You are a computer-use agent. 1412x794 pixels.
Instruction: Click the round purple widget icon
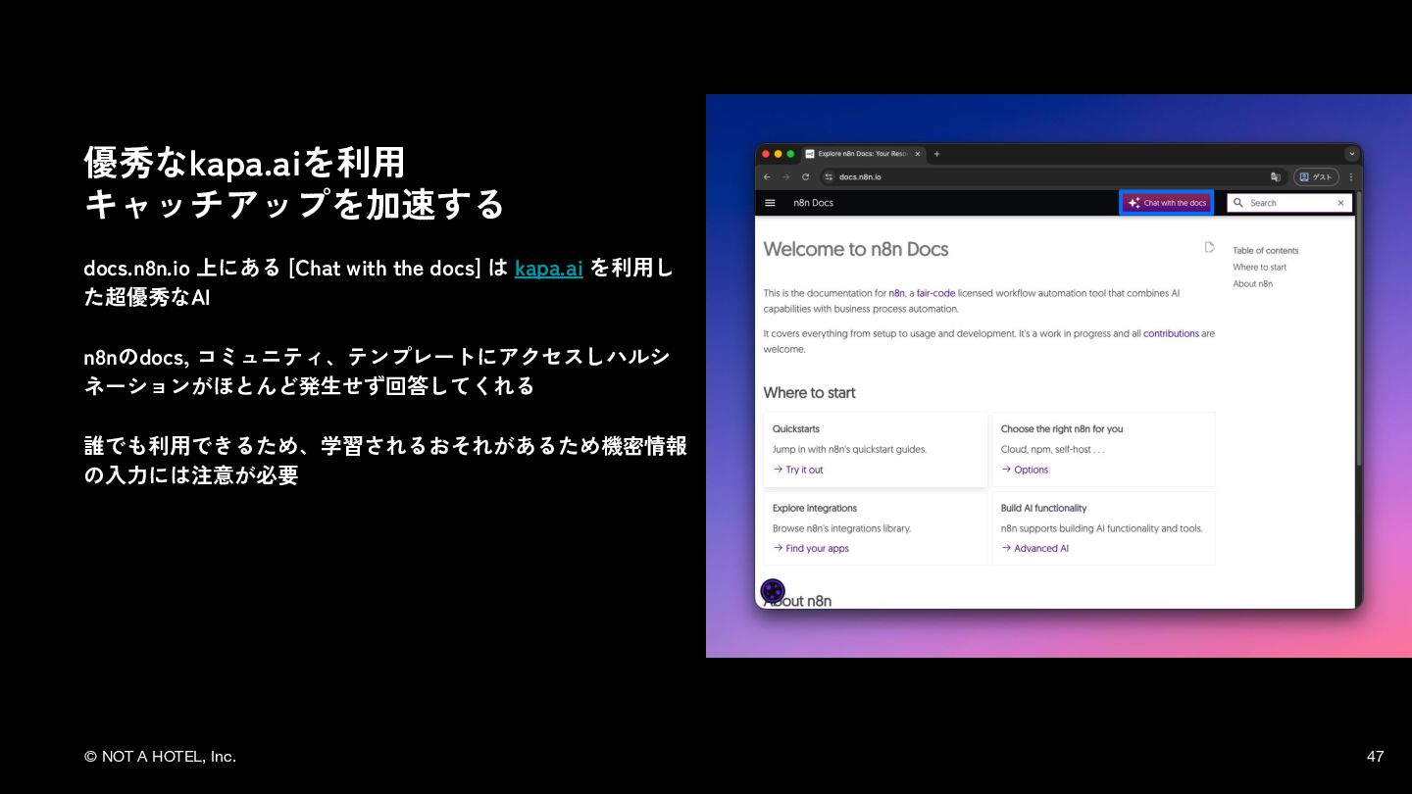coord(773,591)
